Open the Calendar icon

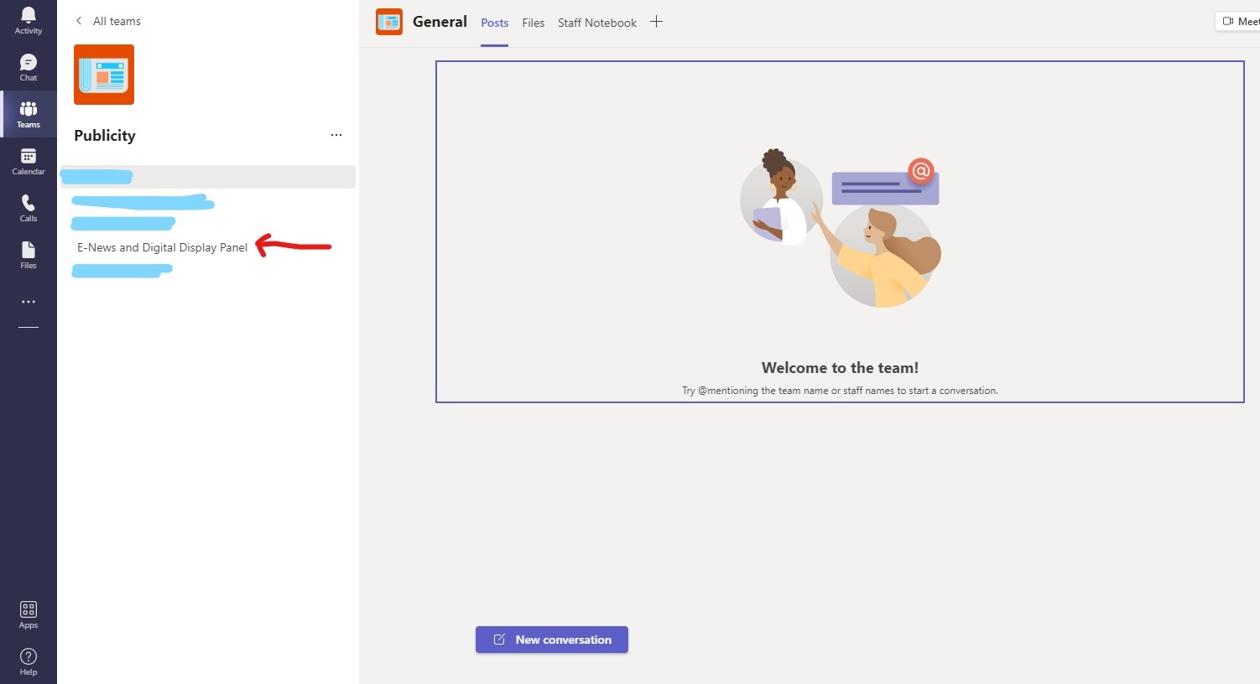click(x=28, y=162)
